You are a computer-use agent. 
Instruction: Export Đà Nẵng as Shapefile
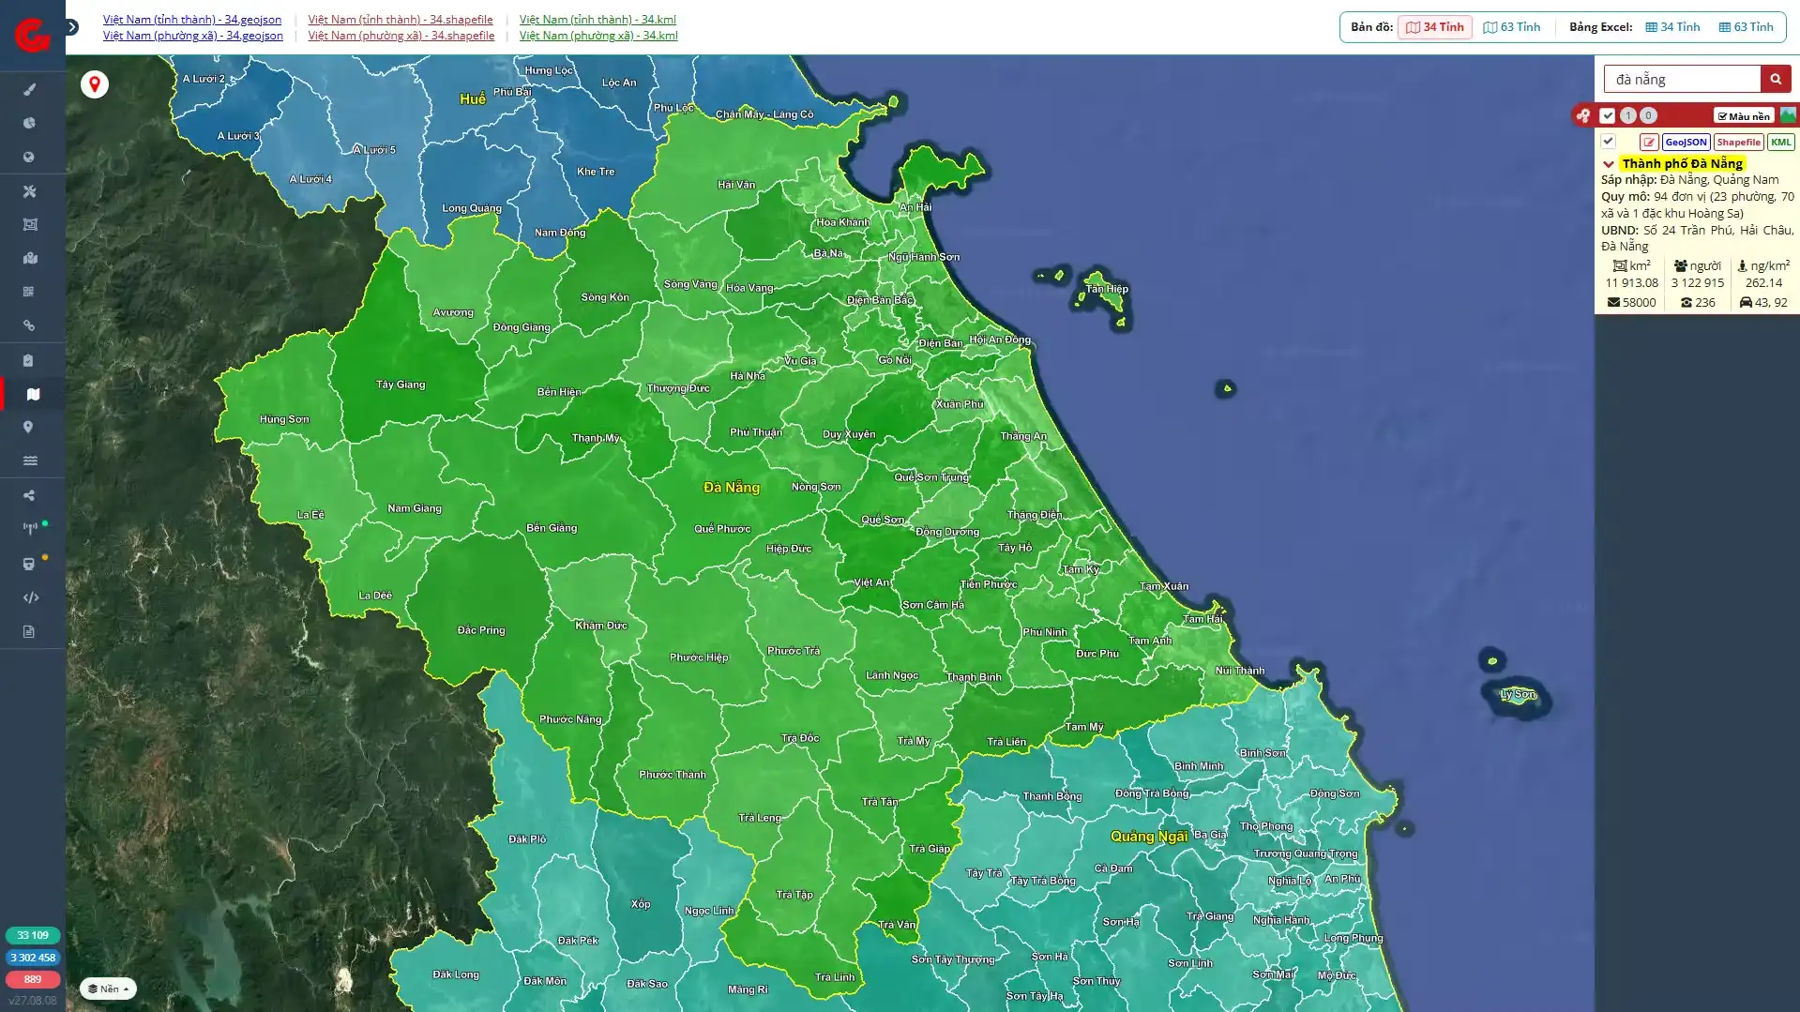pyautogui.click(x=1738, y=143)
